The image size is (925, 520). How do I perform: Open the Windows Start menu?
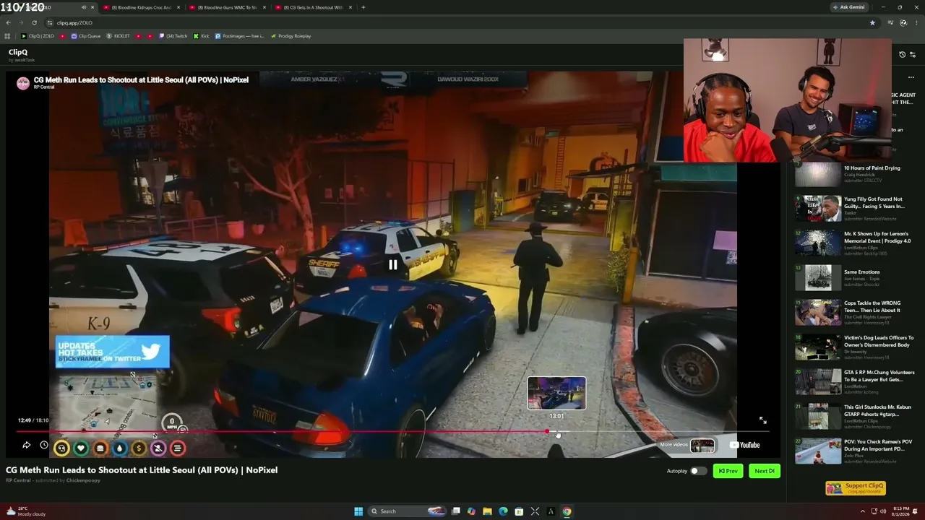pos(358,511)
